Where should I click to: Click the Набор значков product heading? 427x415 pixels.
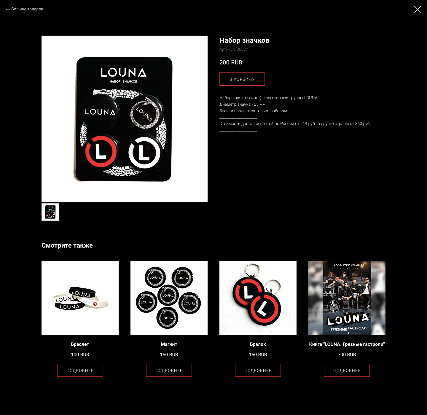point(244,40)
